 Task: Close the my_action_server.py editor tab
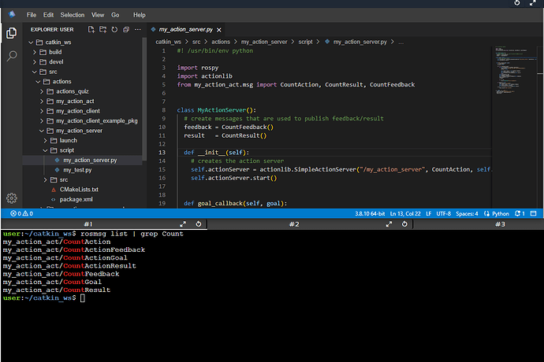click(x=219, y=30)
